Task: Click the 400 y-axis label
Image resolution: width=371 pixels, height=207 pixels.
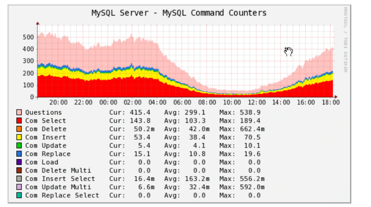Action: tap(29, 49)
